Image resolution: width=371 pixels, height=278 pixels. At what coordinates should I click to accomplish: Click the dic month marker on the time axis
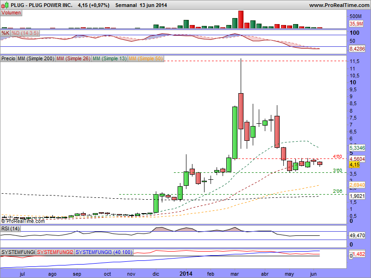click(156, 274)
